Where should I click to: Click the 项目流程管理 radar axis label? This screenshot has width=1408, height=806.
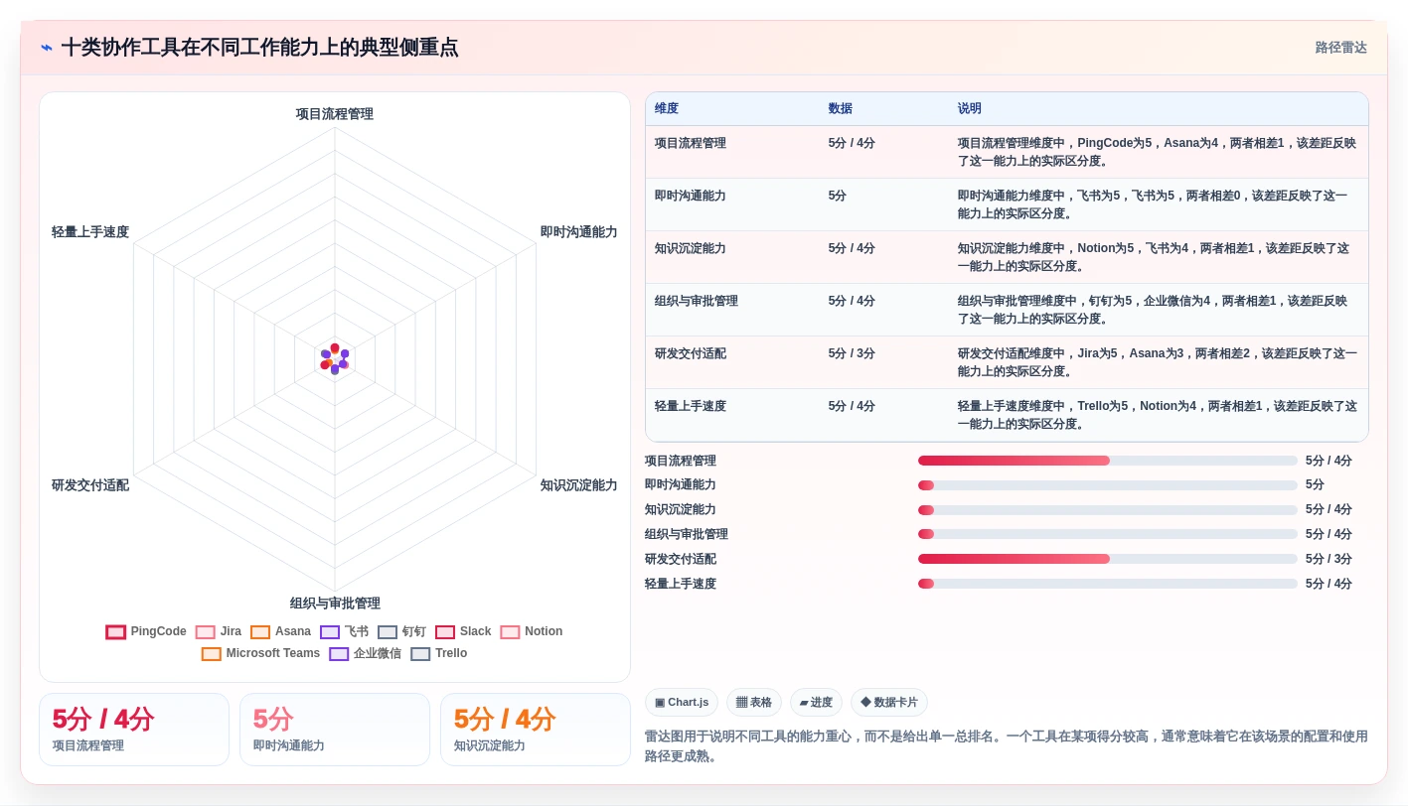[x=335, y=114]
